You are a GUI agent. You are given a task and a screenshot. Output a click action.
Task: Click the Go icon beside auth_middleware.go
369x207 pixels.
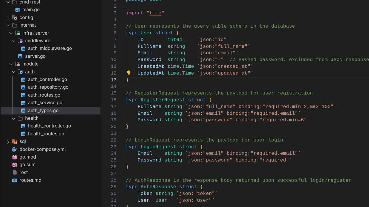(23, 48)
